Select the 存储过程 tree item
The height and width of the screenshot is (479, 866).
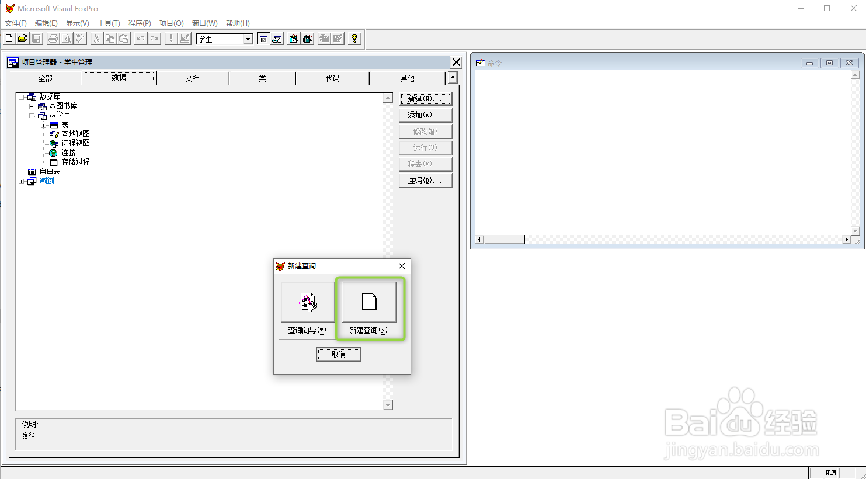point(75,162)
